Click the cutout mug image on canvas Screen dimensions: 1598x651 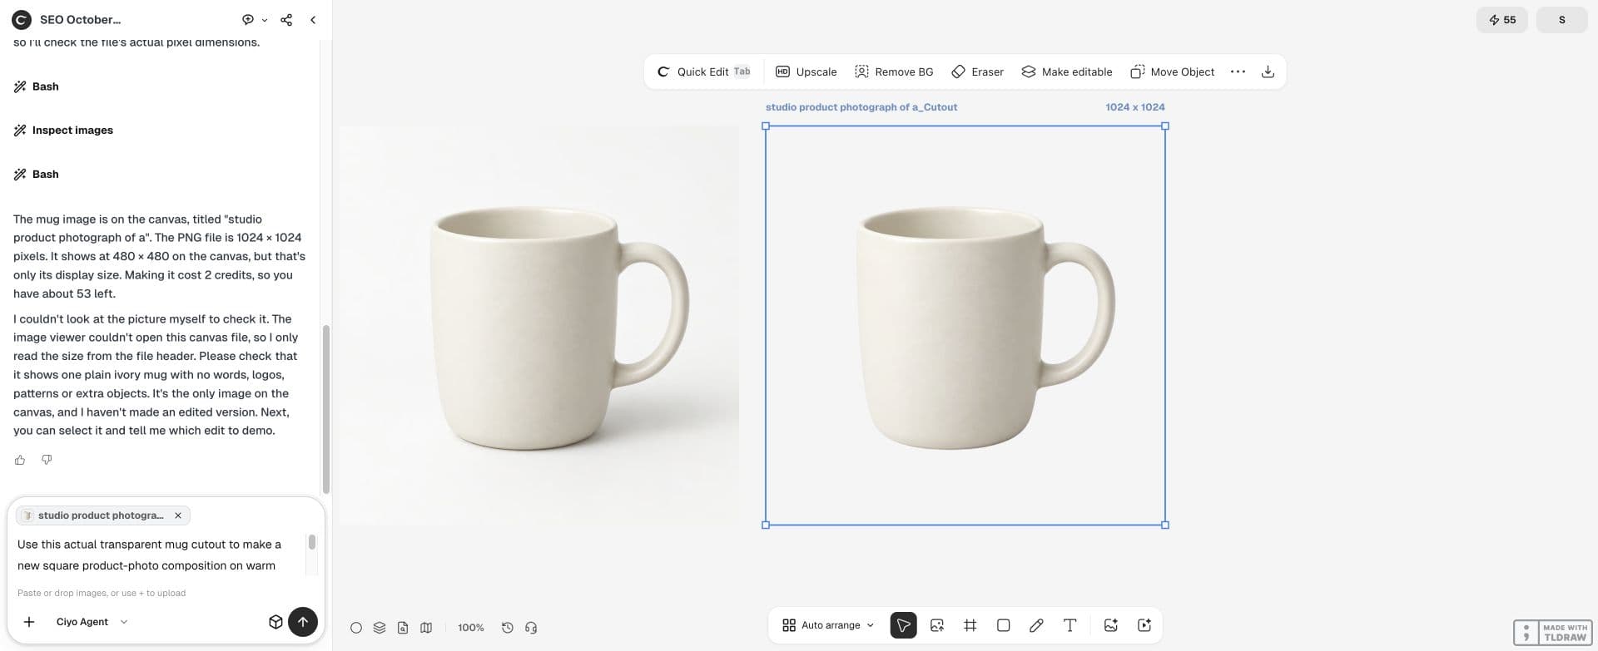(x=965, y=325)
